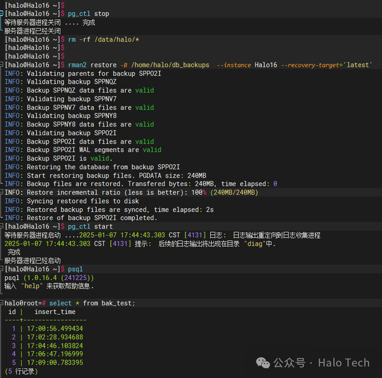Click the '"help"' keyword in the psql banner
Viewport: 382px width, 378px height.
(x=32, y=286)
